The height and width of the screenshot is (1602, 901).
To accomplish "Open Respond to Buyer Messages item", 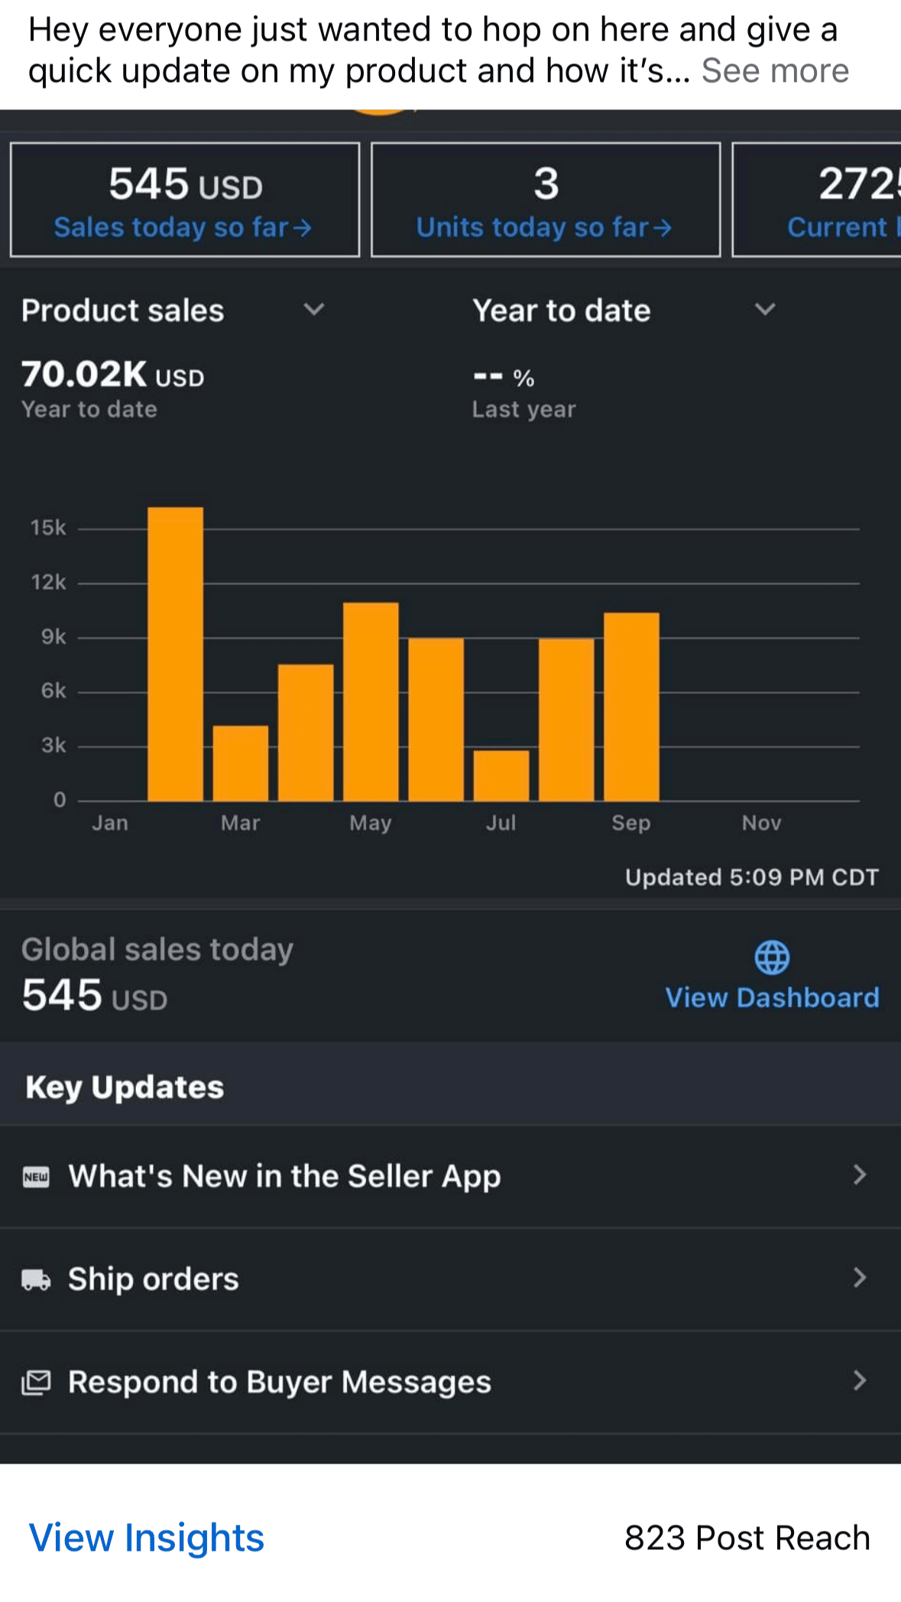I will pyautogui.click(x=280, y=1382).
